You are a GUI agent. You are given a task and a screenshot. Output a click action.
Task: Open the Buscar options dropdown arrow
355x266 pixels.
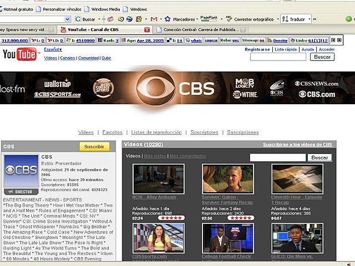99,19
